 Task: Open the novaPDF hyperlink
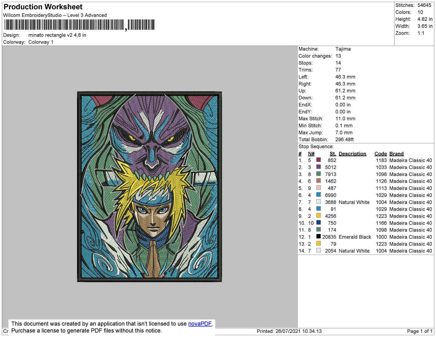[x=200, y=324]
